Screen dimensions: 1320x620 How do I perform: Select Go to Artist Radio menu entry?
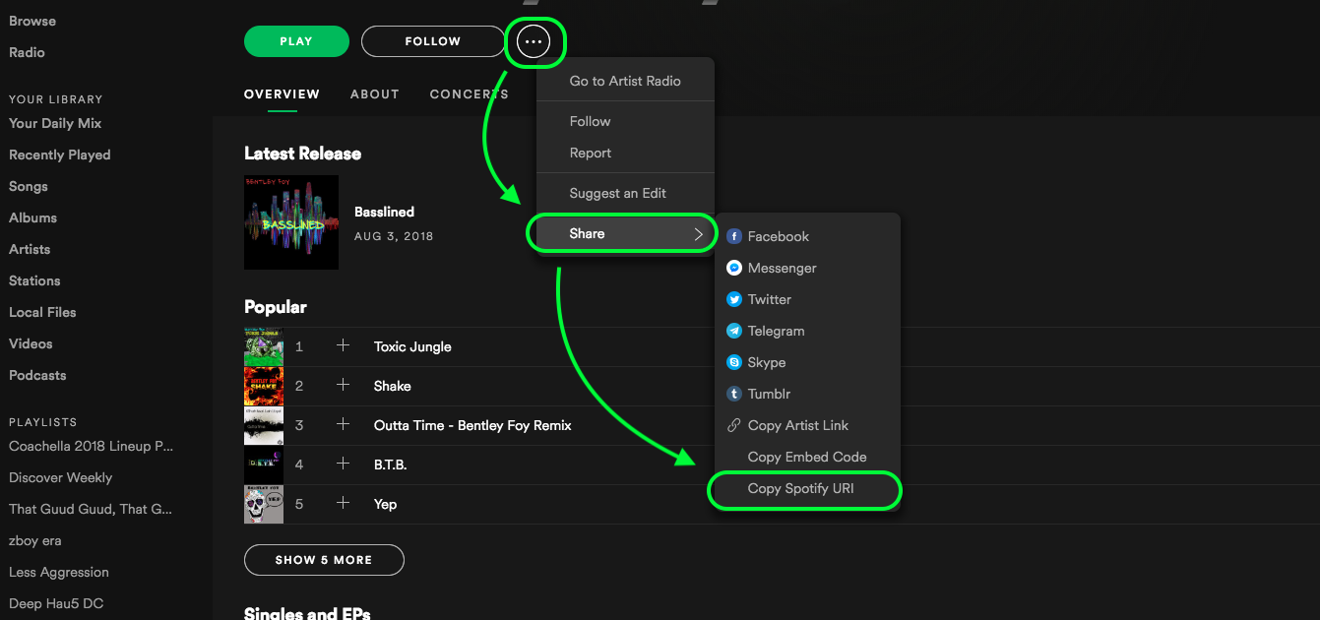pos(625,81)
